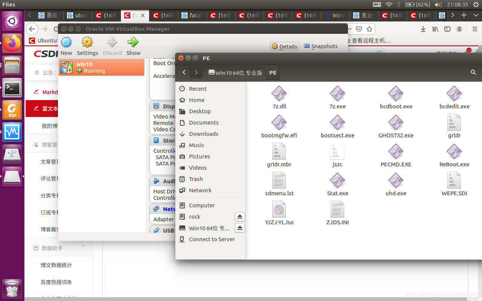Click Show arrow in VirtualBox toolbar

pos(133,46)
